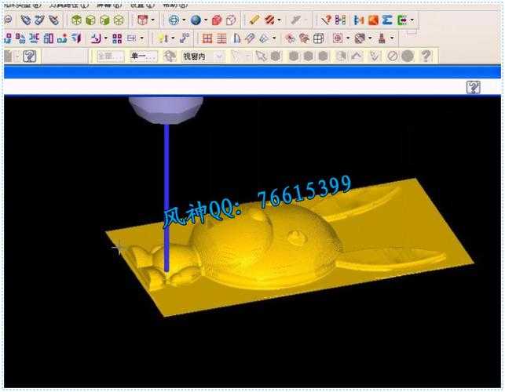The height and width of the screenshot is (392, 505).
Task: Expand dropdown arrow beside wireframe globe
Action: (x=184, y=20)
